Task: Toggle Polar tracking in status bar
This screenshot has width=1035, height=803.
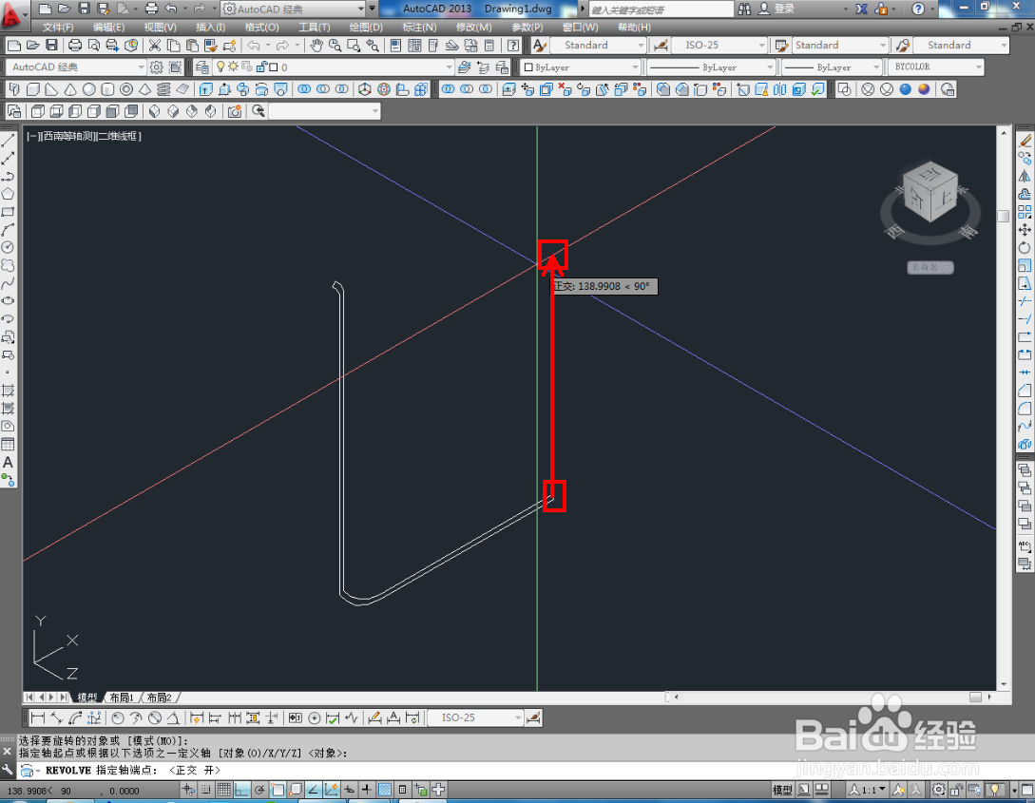Action: pos(260,789)
